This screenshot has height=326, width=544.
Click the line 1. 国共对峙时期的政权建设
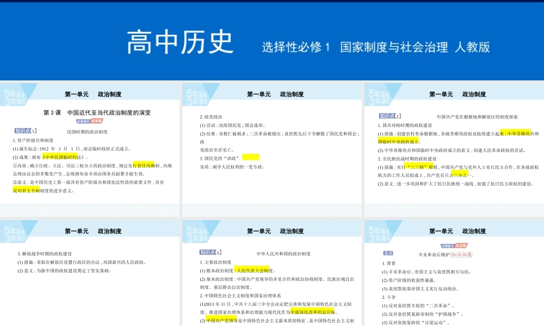405,126
